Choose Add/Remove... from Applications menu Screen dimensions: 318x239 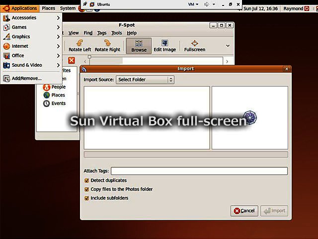coord(26,78)
